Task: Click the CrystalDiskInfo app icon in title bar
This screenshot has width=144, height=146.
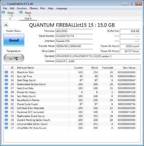Action: pos(4,4)
